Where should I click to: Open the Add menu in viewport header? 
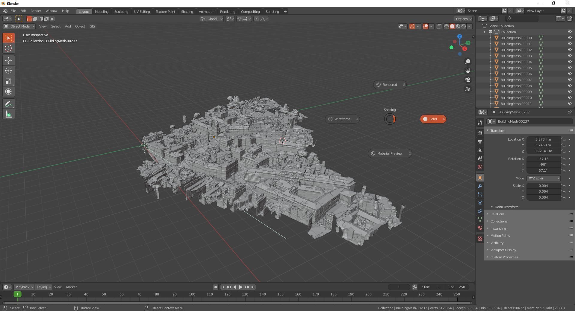pyautogui.click(x=68, y=26)
